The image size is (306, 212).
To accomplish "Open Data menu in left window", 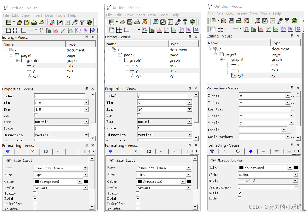I will [x=49, y=15].
